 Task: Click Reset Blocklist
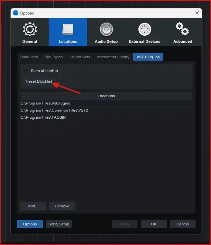tap(39, 81)
